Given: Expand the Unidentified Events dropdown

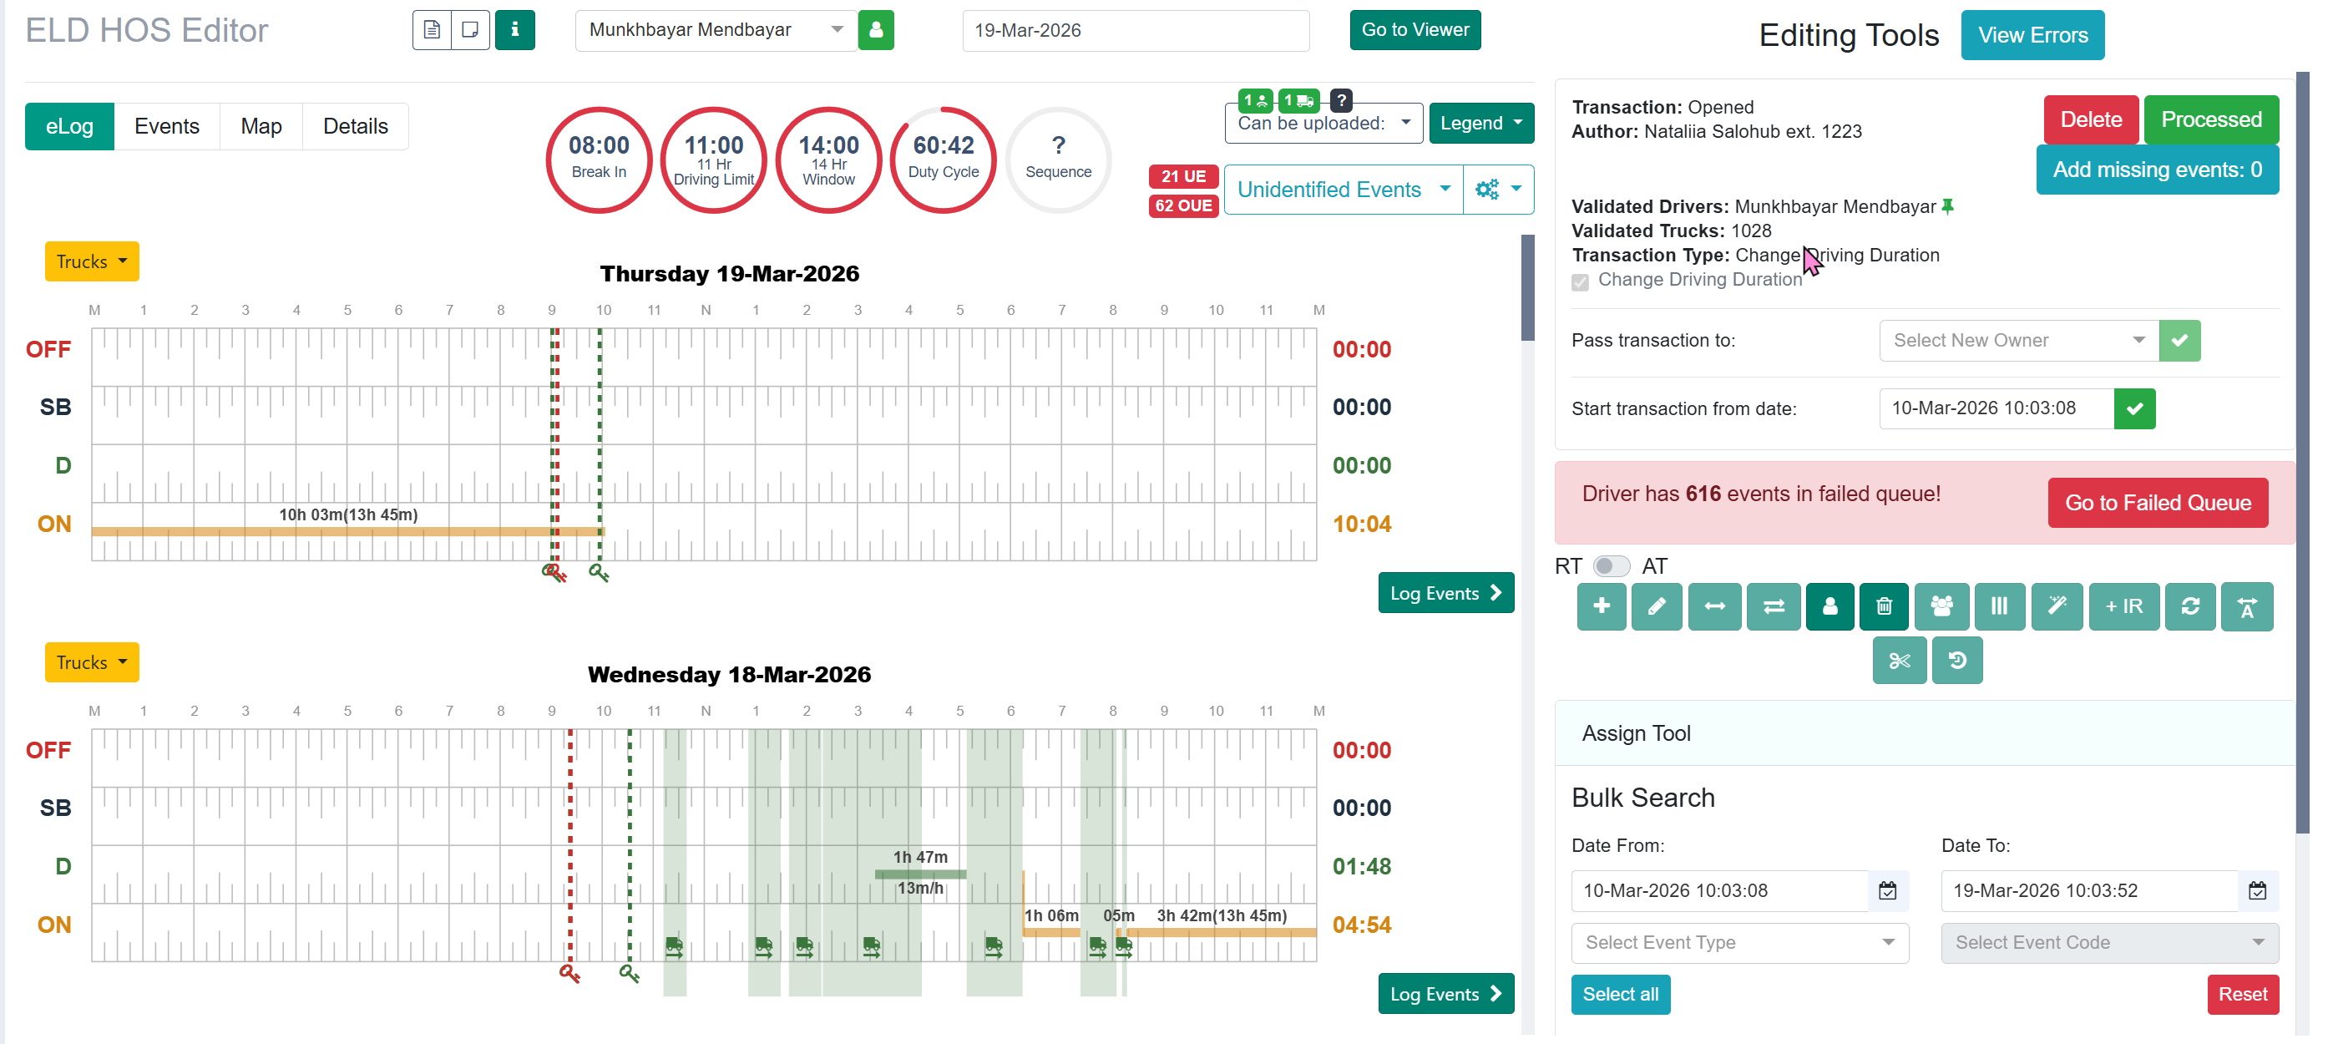Looking at the screenshot, I should click(1342, 190).
